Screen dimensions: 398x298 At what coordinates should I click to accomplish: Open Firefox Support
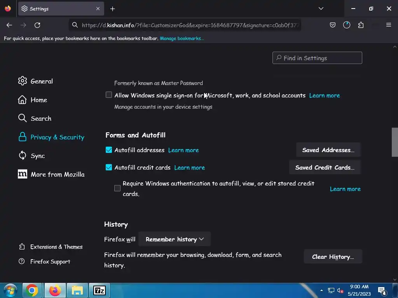coord(44,262)
